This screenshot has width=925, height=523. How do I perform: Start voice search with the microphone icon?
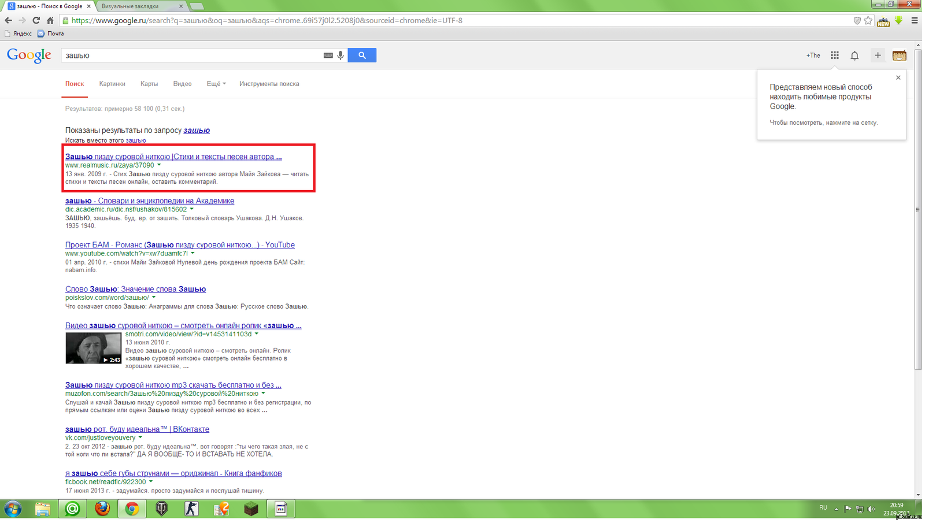pos(341,55)
